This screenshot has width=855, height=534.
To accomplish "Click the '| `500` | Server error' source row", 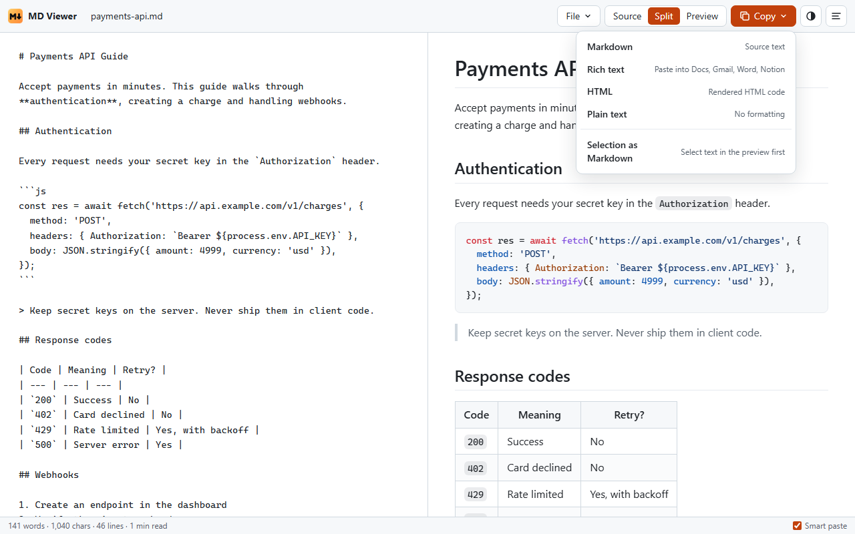I will (x=100, y=445).
